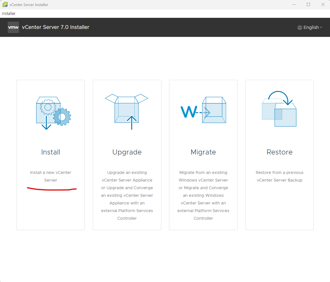The width and height of the screenshot is (330, 282).
Task: Click the Upgrade open box icon
Action: pos(126,112)
